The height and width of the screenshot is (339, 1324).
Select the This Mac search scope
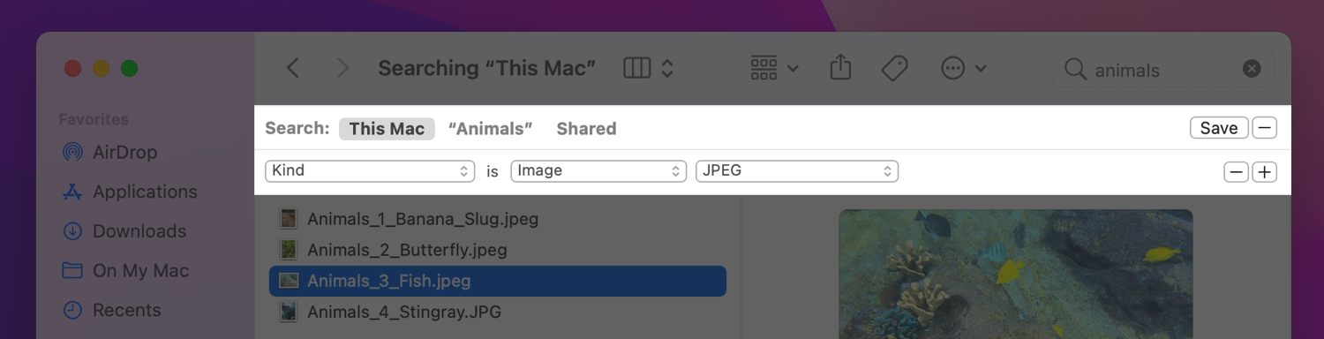(x=387, y=129)
